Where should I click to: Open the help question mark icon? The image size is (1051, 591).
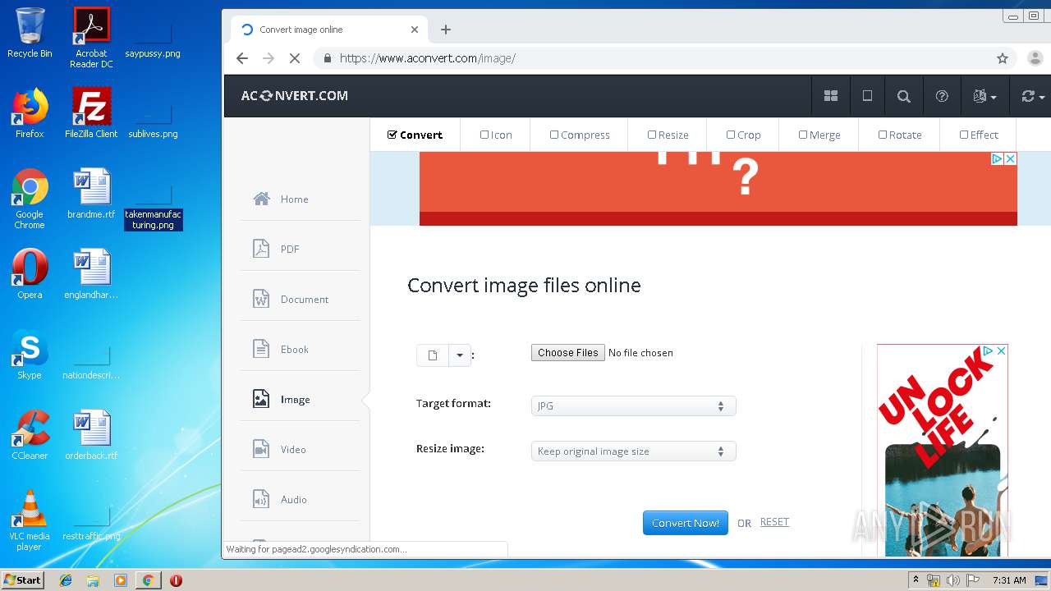point(942,96)
